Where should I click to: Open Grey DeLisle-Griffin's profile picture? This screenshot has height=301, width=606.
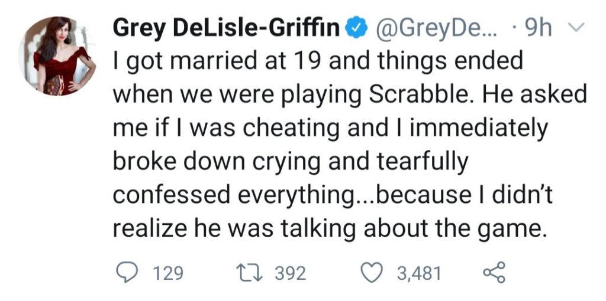pyautogui.click(x=57, y=56)
